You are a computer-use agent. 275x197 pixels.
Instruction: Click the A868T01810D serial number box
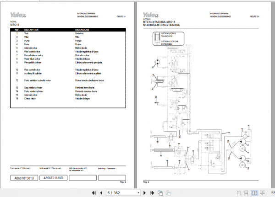pos(53,178)
